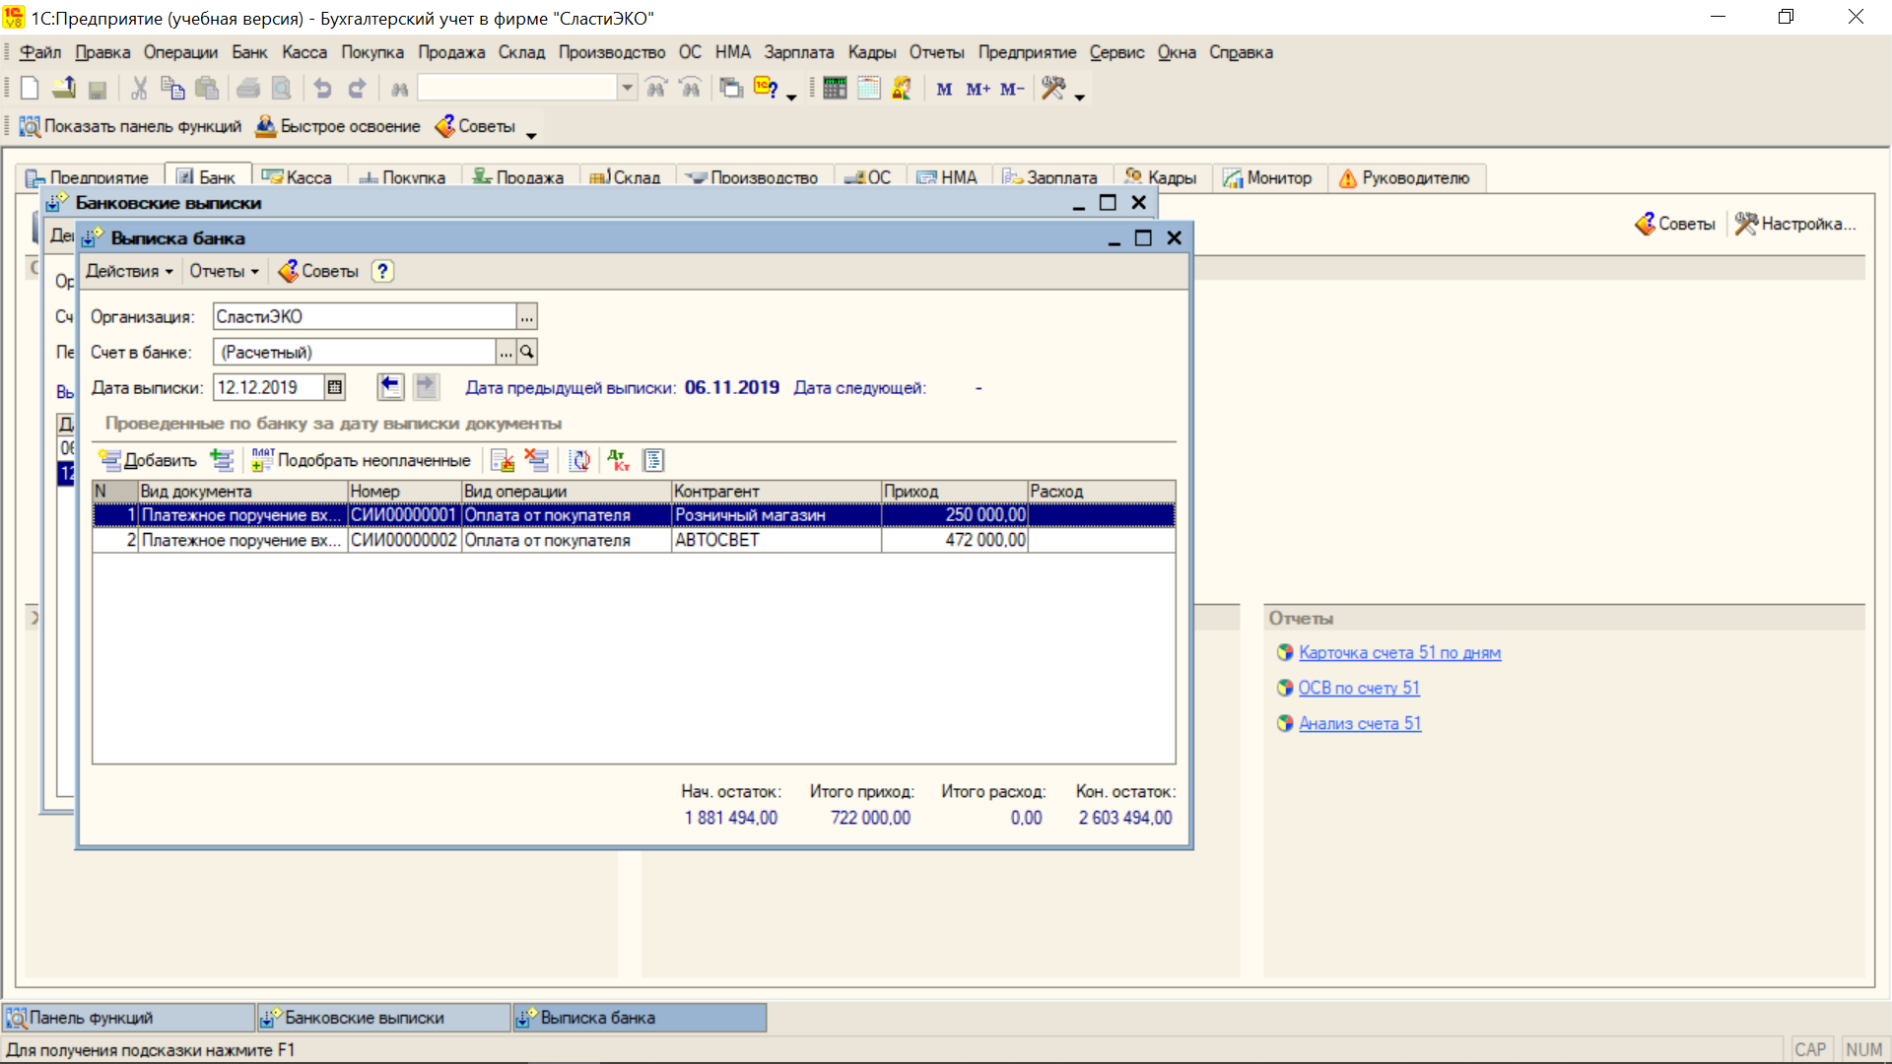This screenshot has width=1892, height=1064.
Task: Open the Карточка счета 51 по дням report link
Action: [1399, 652]
